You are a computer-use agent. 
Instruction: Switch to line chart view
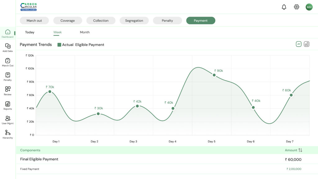298,44
